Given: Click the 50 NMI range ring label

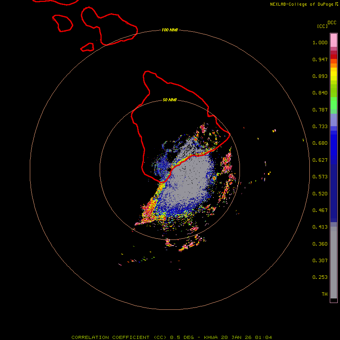Looking at the screenshot, I should click(170, 100).
